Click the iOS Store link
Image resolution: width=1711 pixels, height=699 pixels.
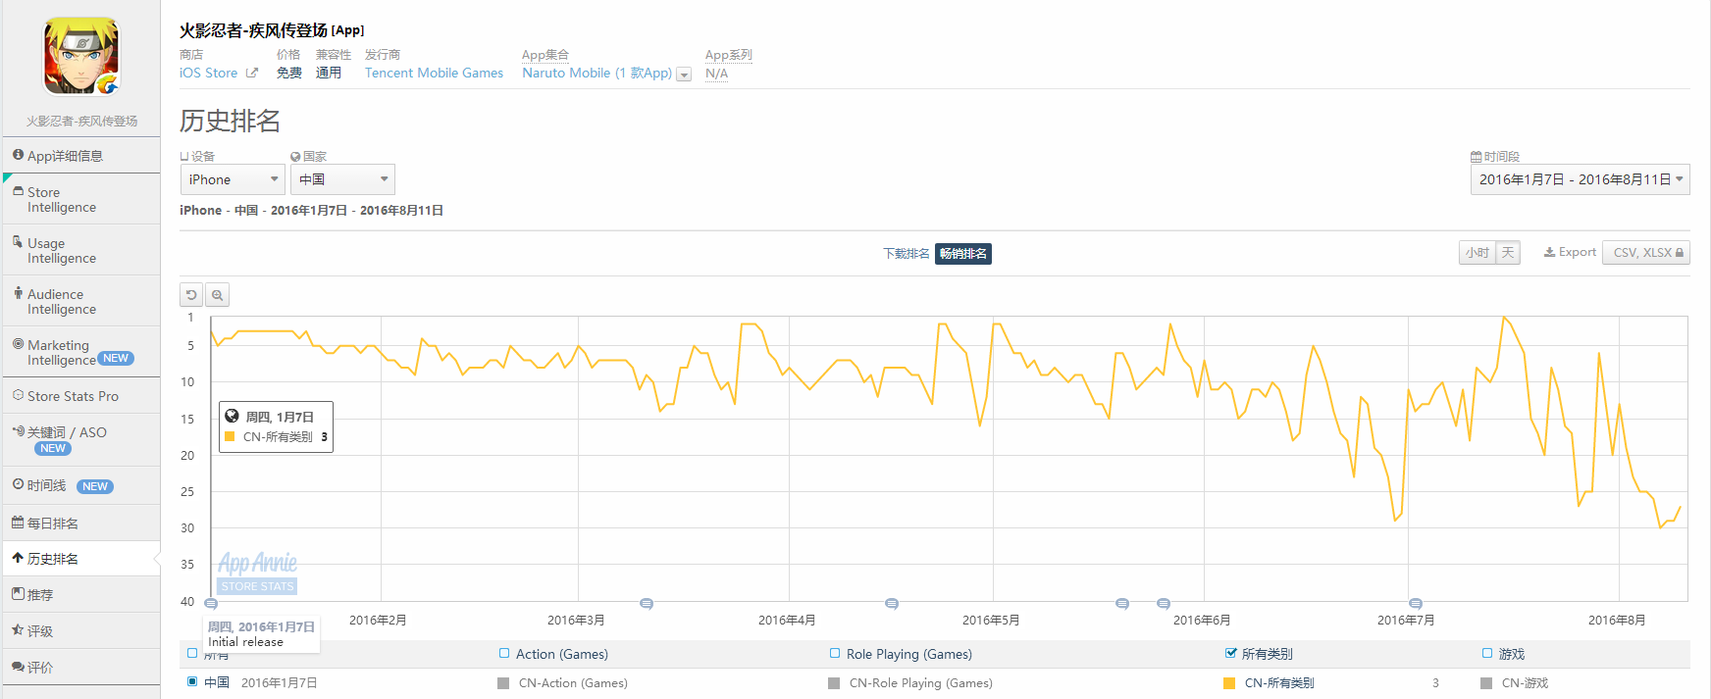click(208, 73)
